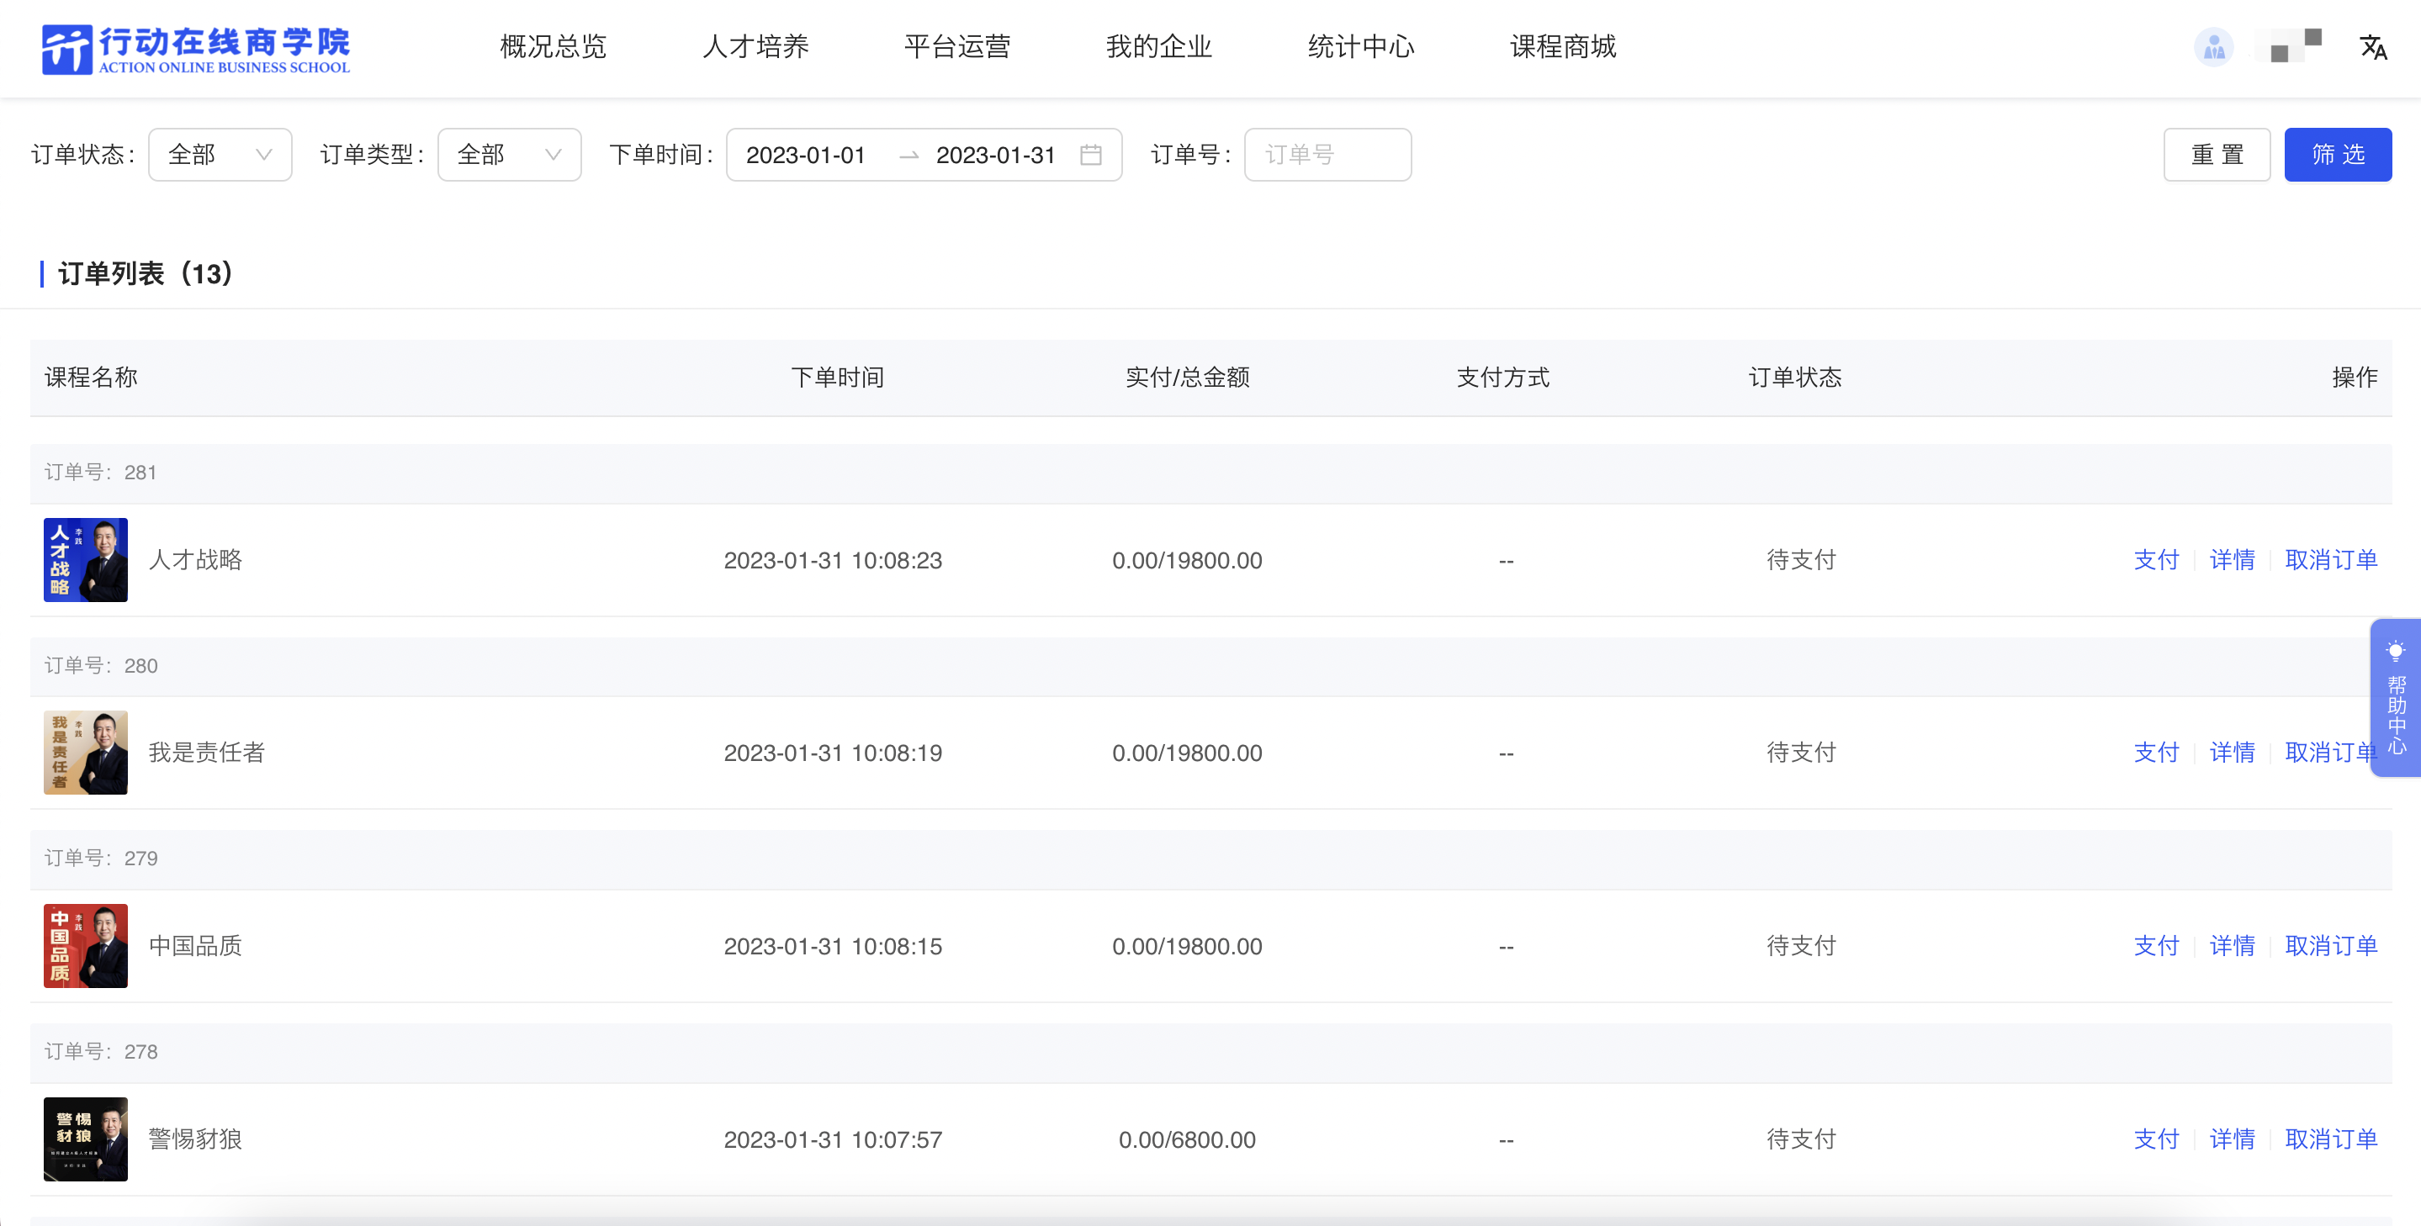Click the user avatar icon
This screenshot has width=2421, height=1226.
[x=2213, y=47]
